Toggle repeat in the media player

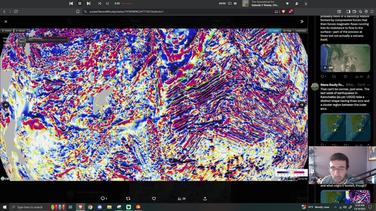(108, 4)
